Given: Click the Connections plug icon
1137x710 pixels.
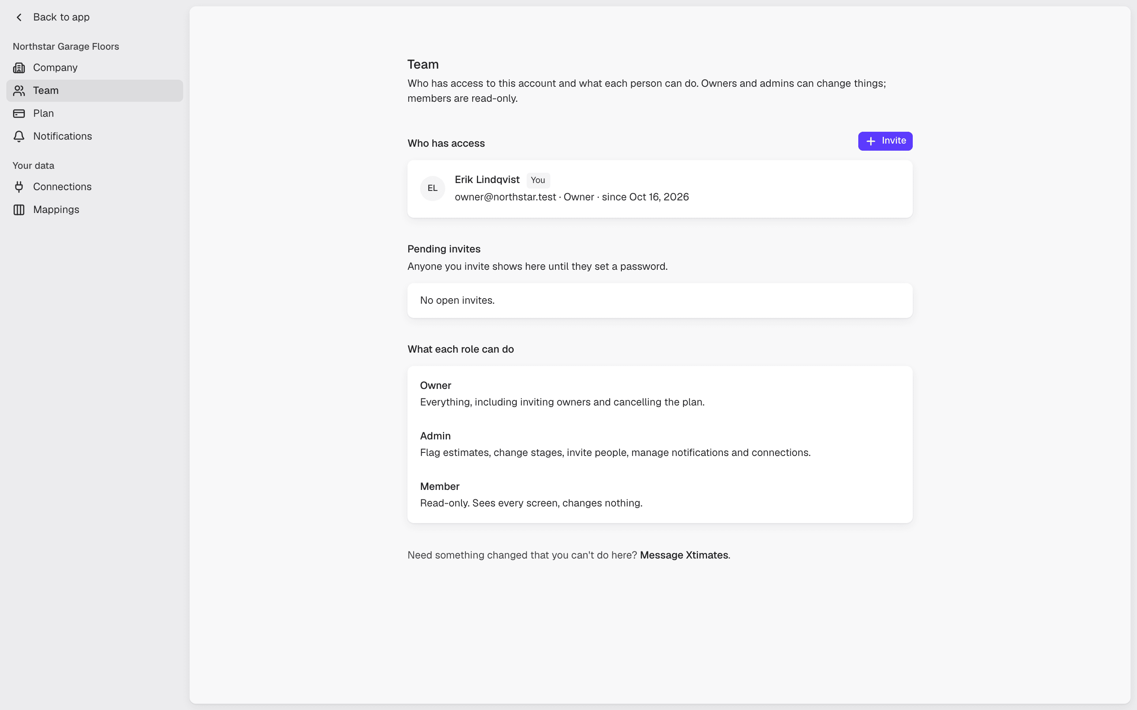Looking at the screenshot, I should [x=19, y=187].
